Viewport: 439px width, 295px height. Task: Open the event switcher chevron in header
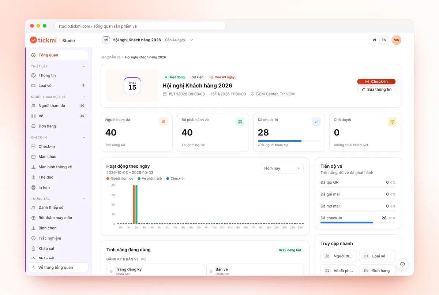[192, 40]
